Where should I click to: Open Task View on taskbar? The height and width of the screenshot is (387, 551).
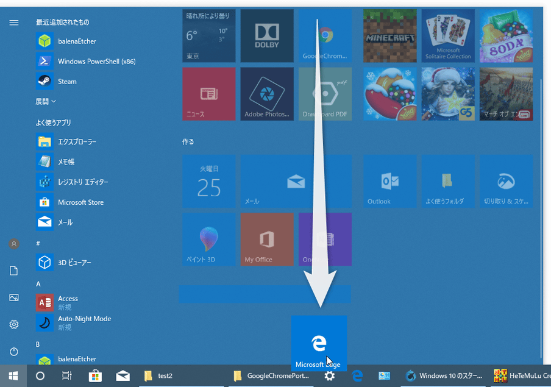click(x=67, y=376)
